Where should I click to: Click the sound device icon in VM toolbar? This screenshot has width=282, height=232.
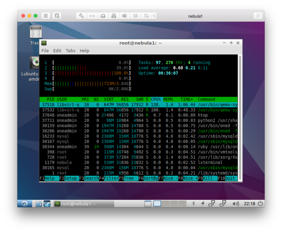124,16
